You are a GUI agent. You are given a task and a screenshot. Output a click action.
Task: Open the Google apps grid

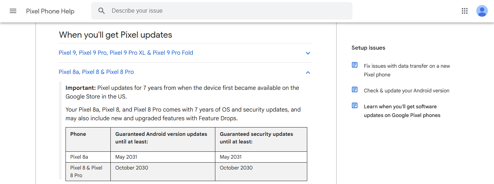465,11
